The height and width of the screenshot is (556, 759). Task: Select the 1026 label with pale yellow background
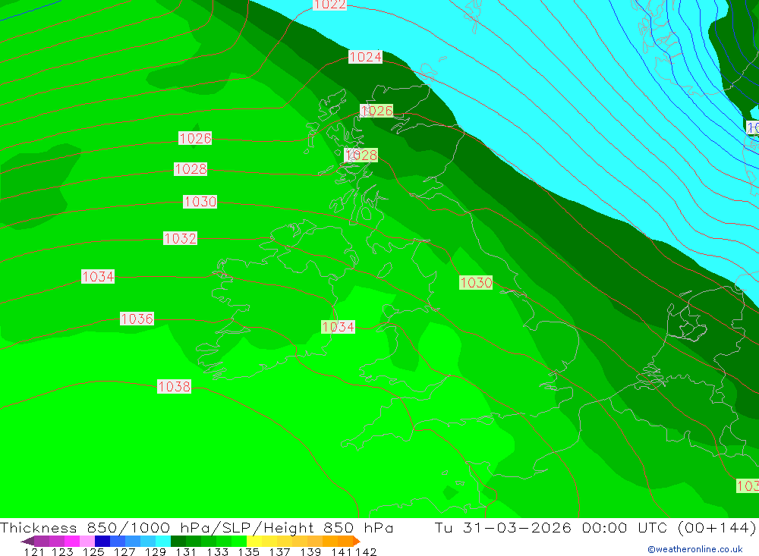click(376, 111)
